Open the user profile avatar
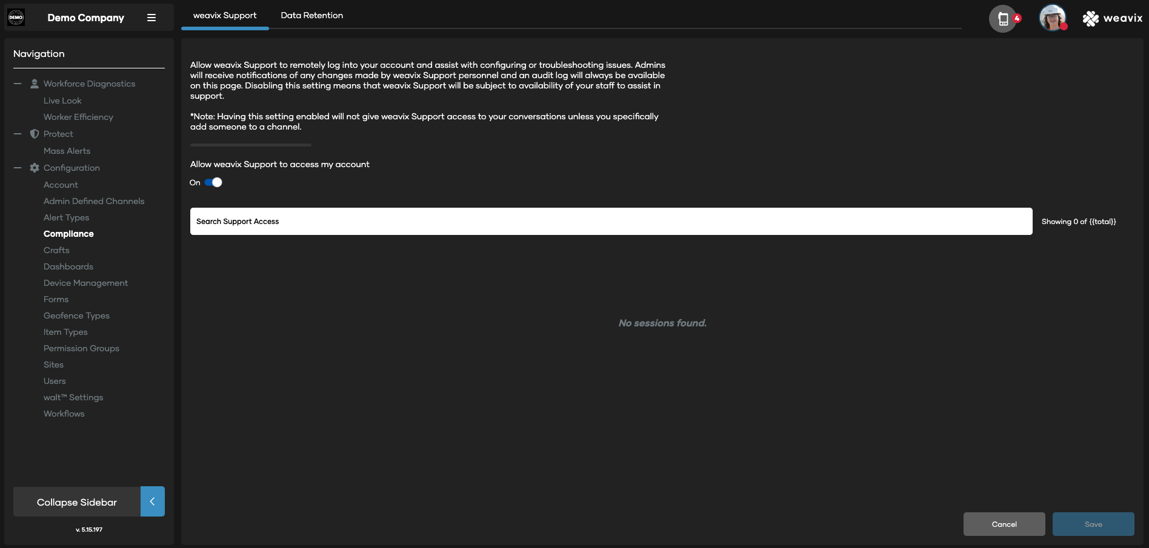The image size is (1149, 548). pos(1053,18)
